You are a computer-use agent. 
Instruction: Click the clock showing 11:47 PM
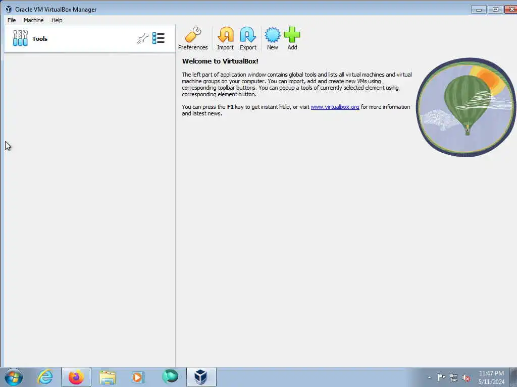click(x=491, y=373)
